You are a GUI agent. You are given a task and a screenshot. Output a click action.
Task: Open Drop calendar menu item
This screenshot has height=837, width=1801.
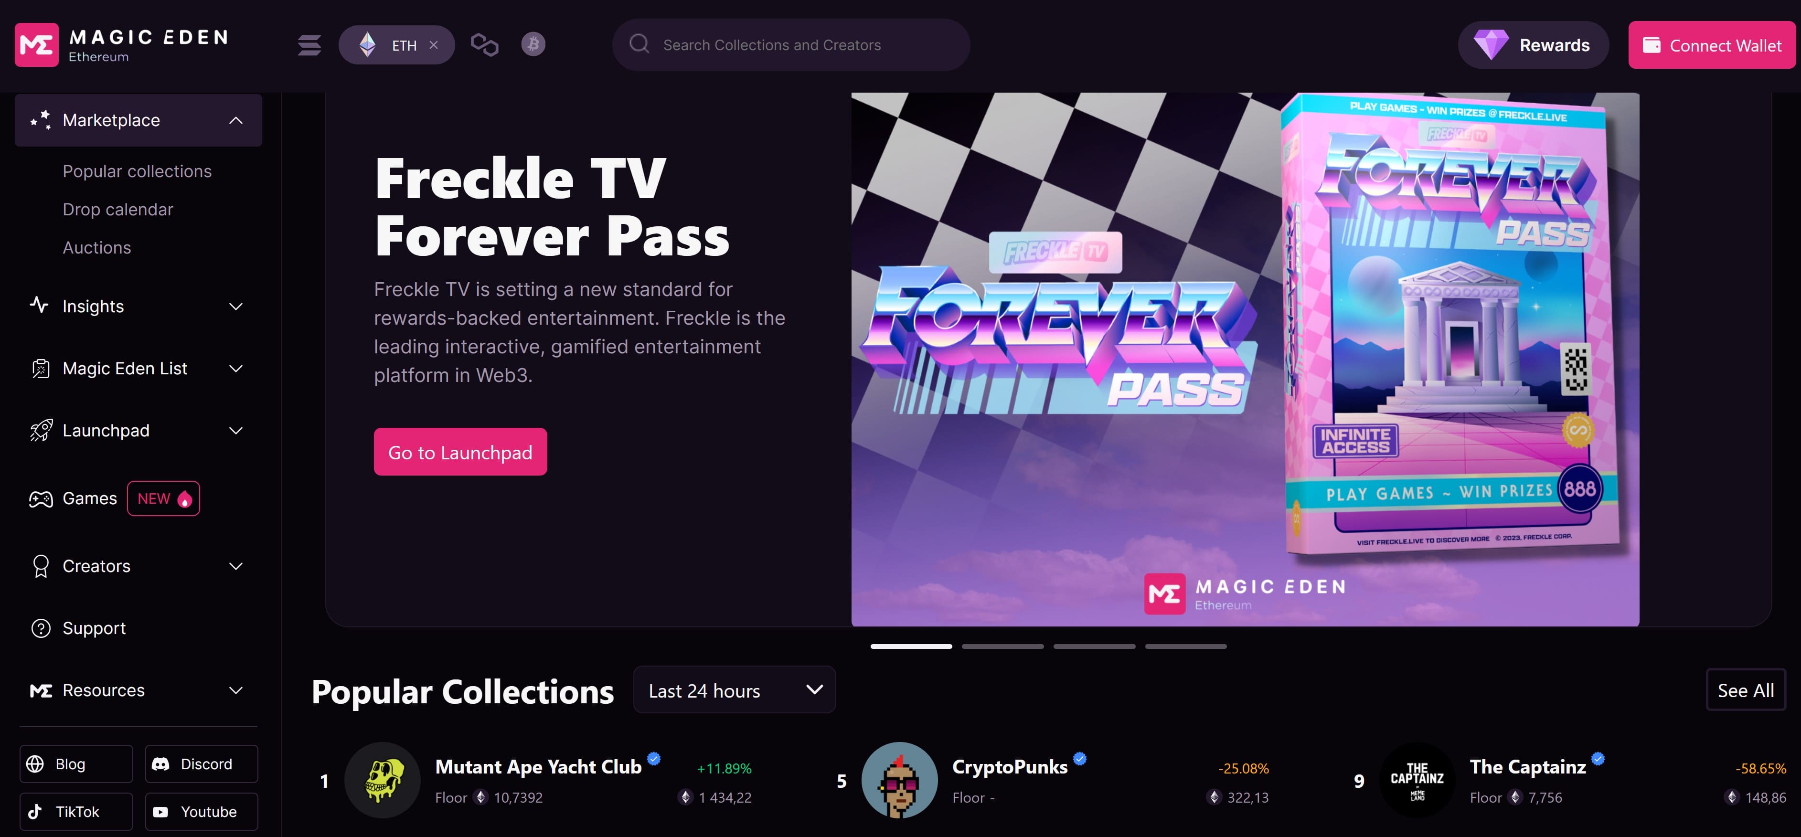(x=117, y=210)
